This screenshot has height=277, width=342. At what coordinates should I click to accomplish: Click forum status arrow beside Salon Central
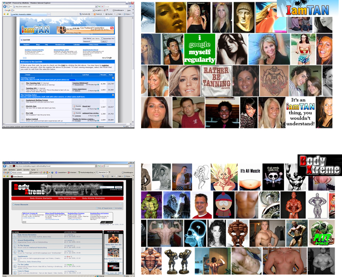[22, 120]
